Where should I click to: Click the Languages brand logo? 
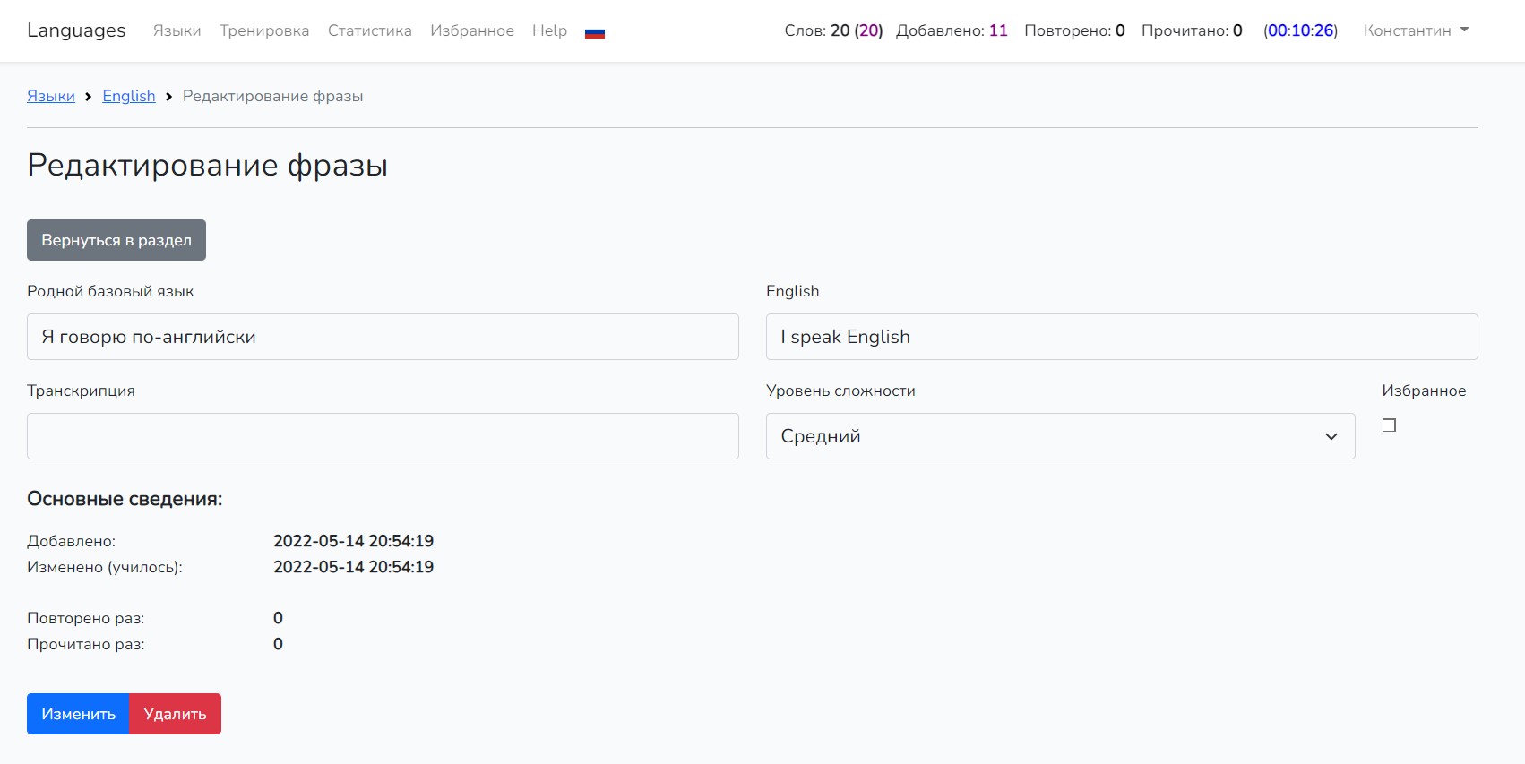(76, 30)
